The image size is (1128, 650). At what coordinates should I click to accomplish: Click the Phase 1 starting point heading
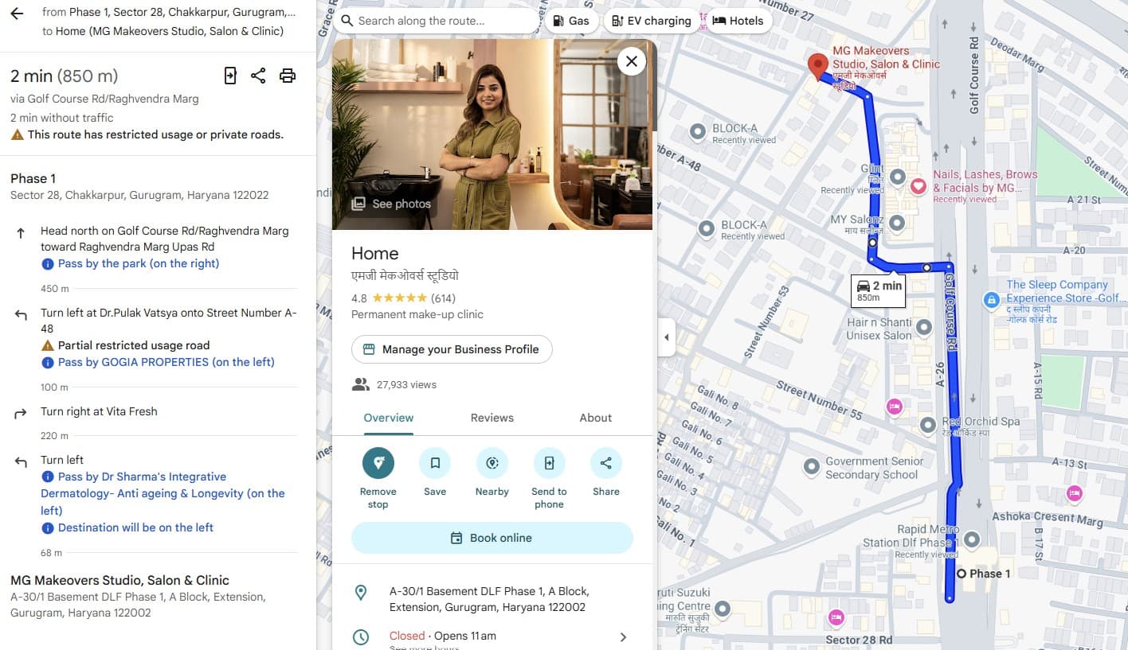pos(33,178)
